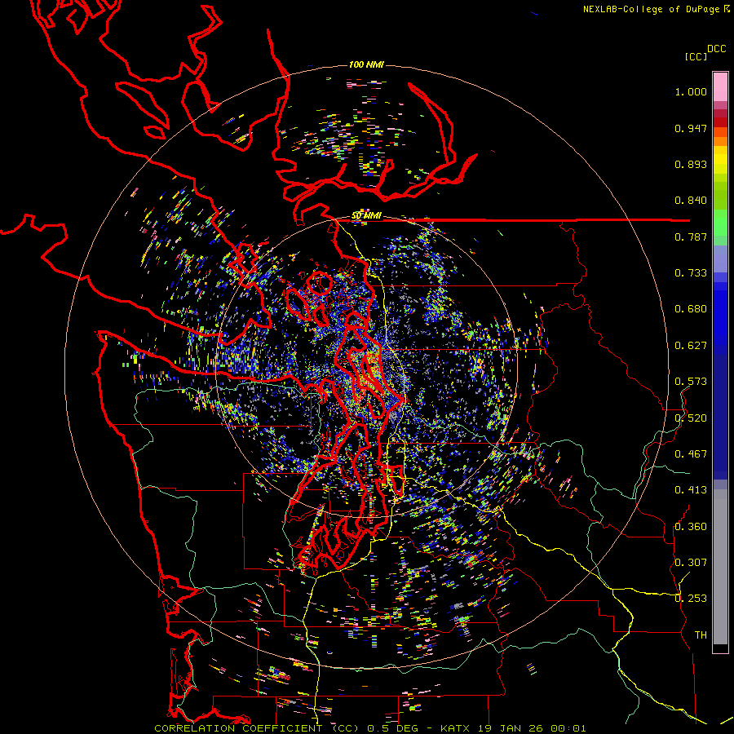Pick the gray legend color band
This screenshot has height=734, width=734.
720,567
